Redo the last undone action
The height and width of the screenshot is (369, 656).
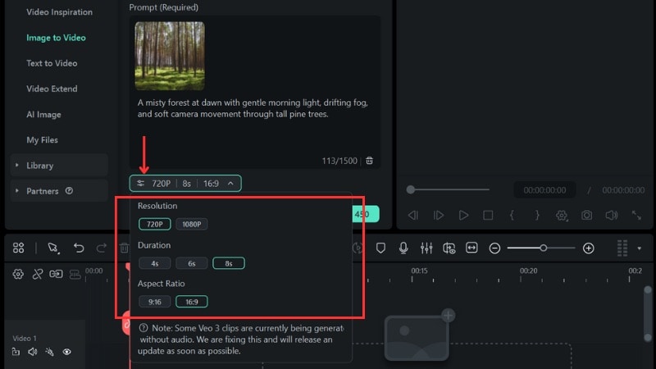coord(101,248)
